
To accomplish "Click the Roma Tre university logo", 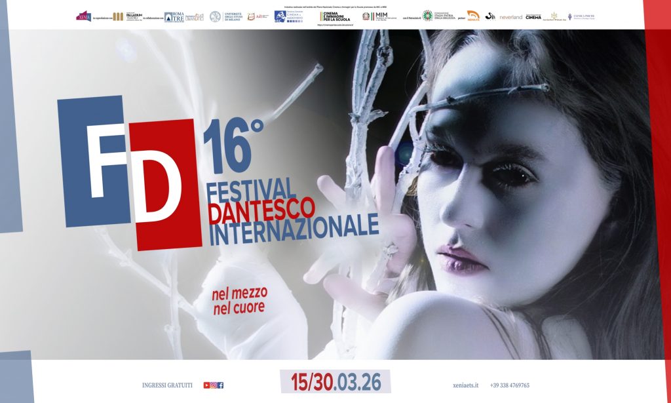I will tap(174, 18).
